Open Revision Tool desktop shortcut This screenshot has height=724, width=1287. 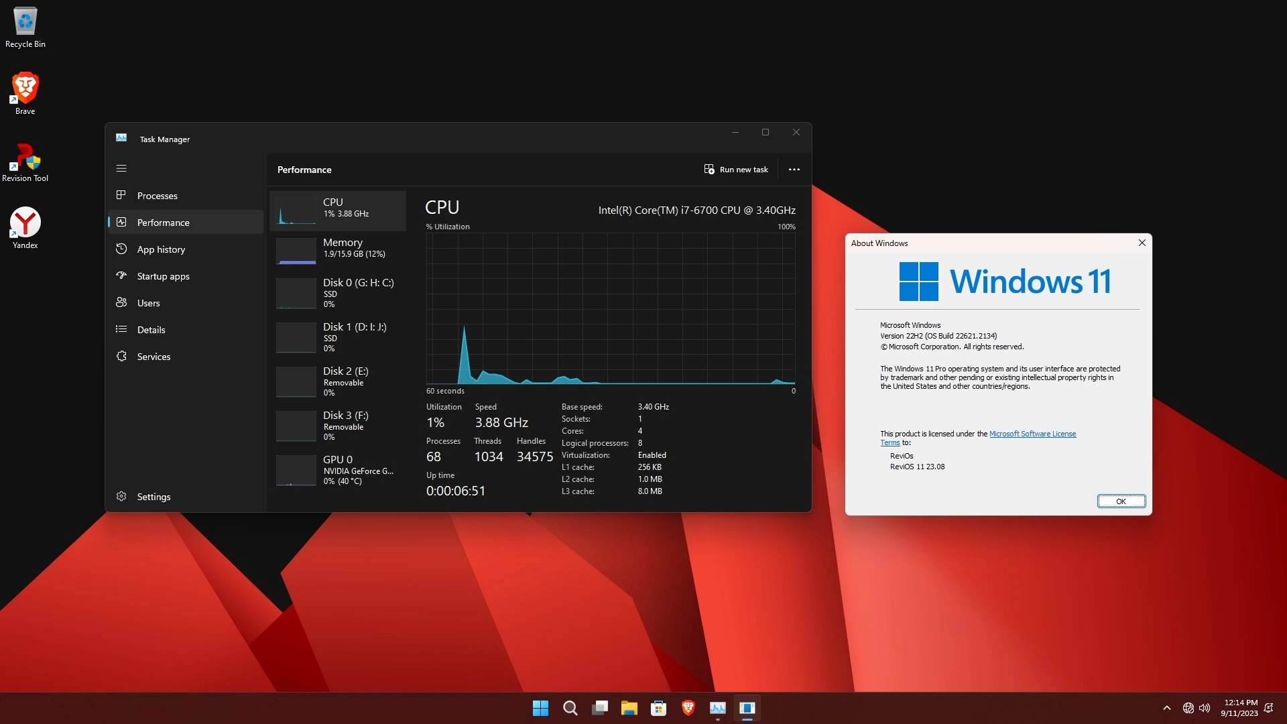click(25, 161)
